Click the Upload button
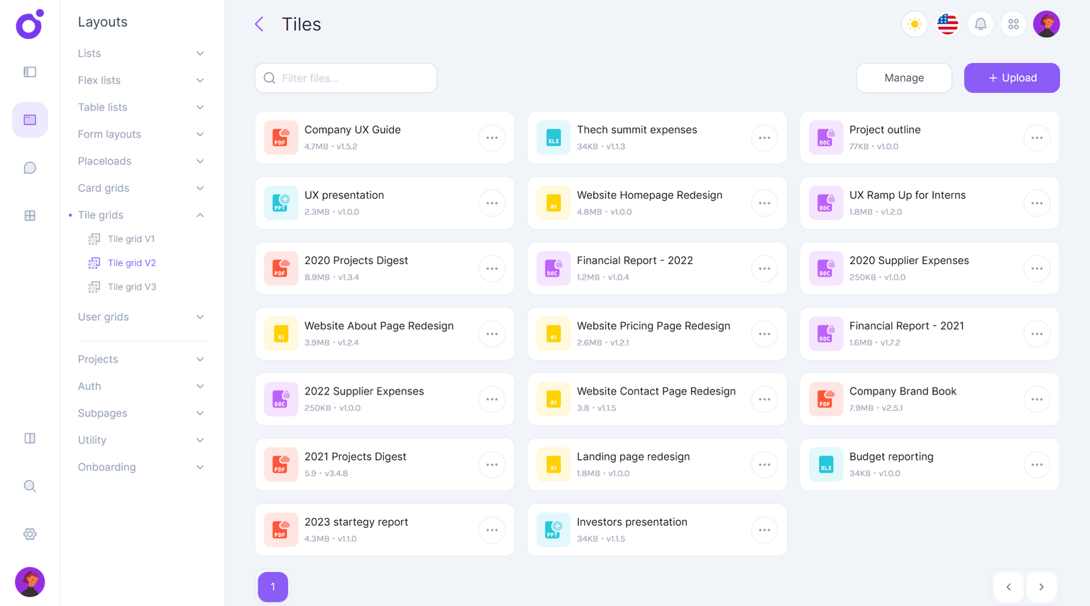 click(x=1011, y=78)
